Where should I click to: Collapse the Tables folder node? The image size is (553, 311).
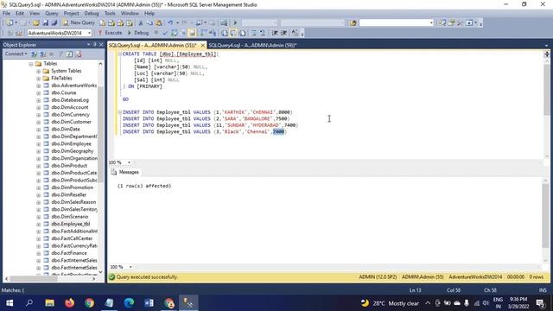pos(31,64)
